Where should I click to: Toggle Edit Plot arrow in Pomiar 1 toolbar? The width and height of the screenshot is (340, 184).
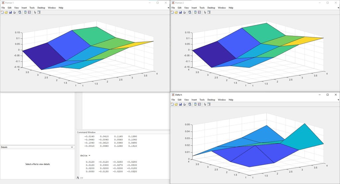[x=35, y=12]
